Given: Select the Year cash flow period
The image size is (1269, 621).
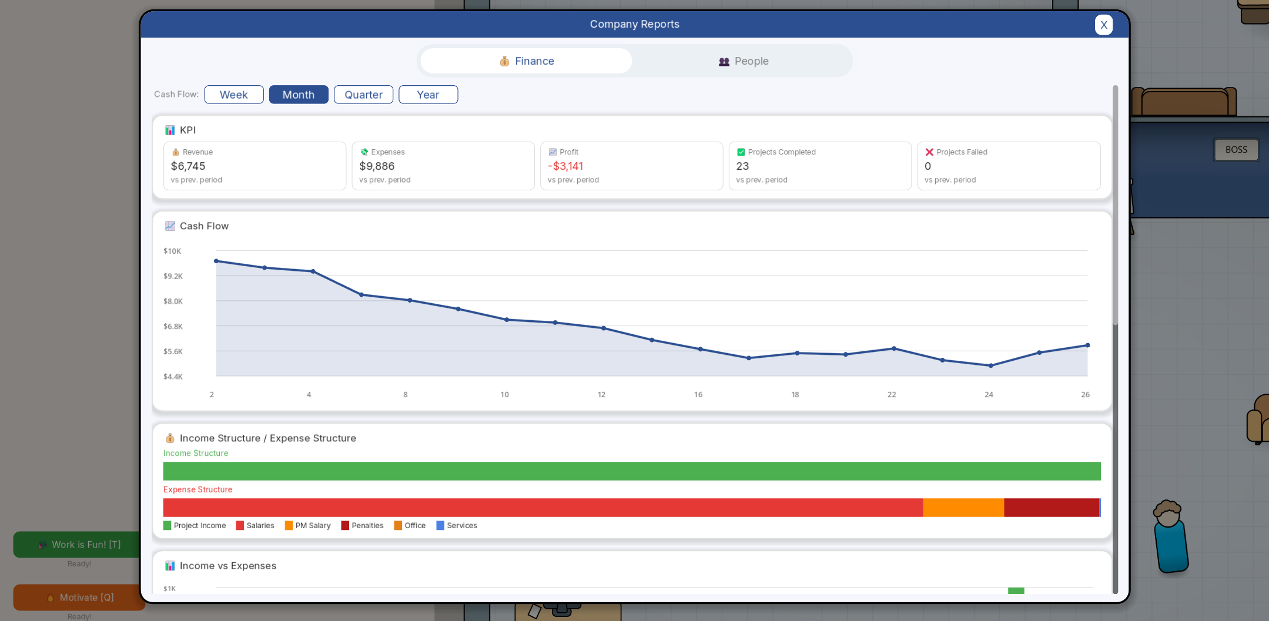Looking at the screenshot, I should 428,95.
